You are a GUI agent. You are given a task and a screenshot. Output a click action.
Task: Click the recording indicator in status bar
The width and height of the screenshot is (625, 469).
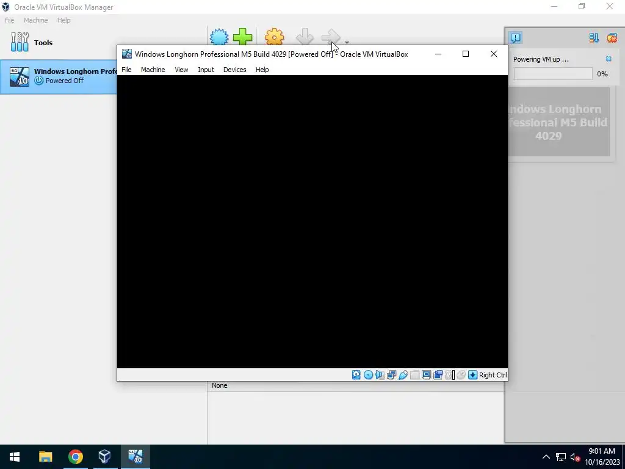pyautogui.click(x=438, y=375)
